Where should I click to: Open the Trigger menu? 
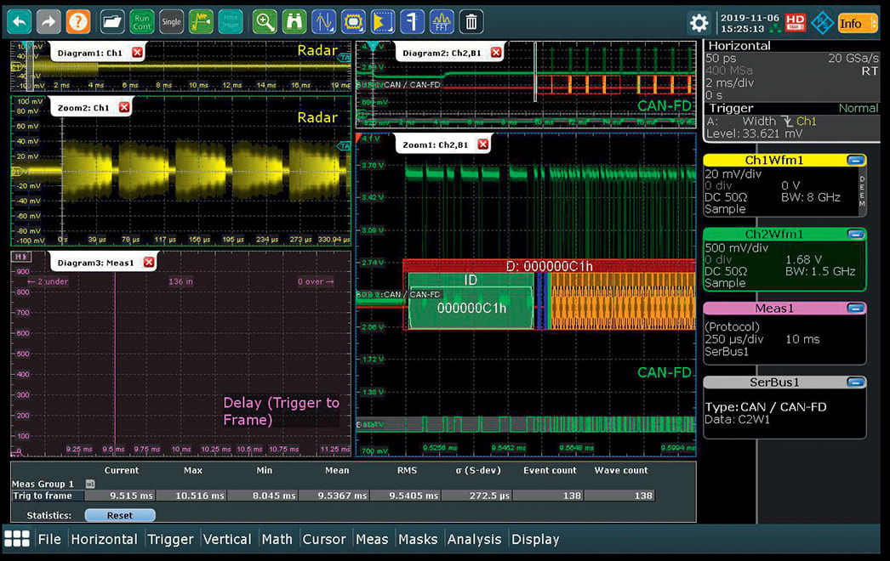click(x=170, y=539)
